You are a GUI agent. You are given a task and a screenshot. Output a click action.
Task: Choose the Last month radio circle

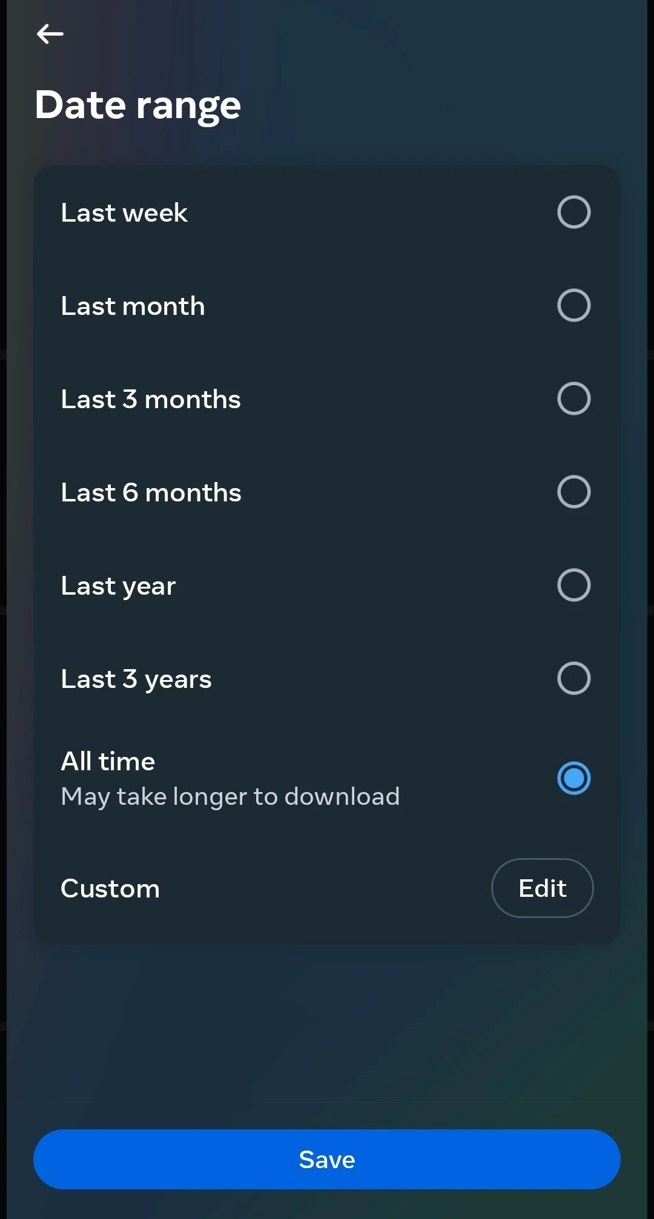[x=573, y=305]
